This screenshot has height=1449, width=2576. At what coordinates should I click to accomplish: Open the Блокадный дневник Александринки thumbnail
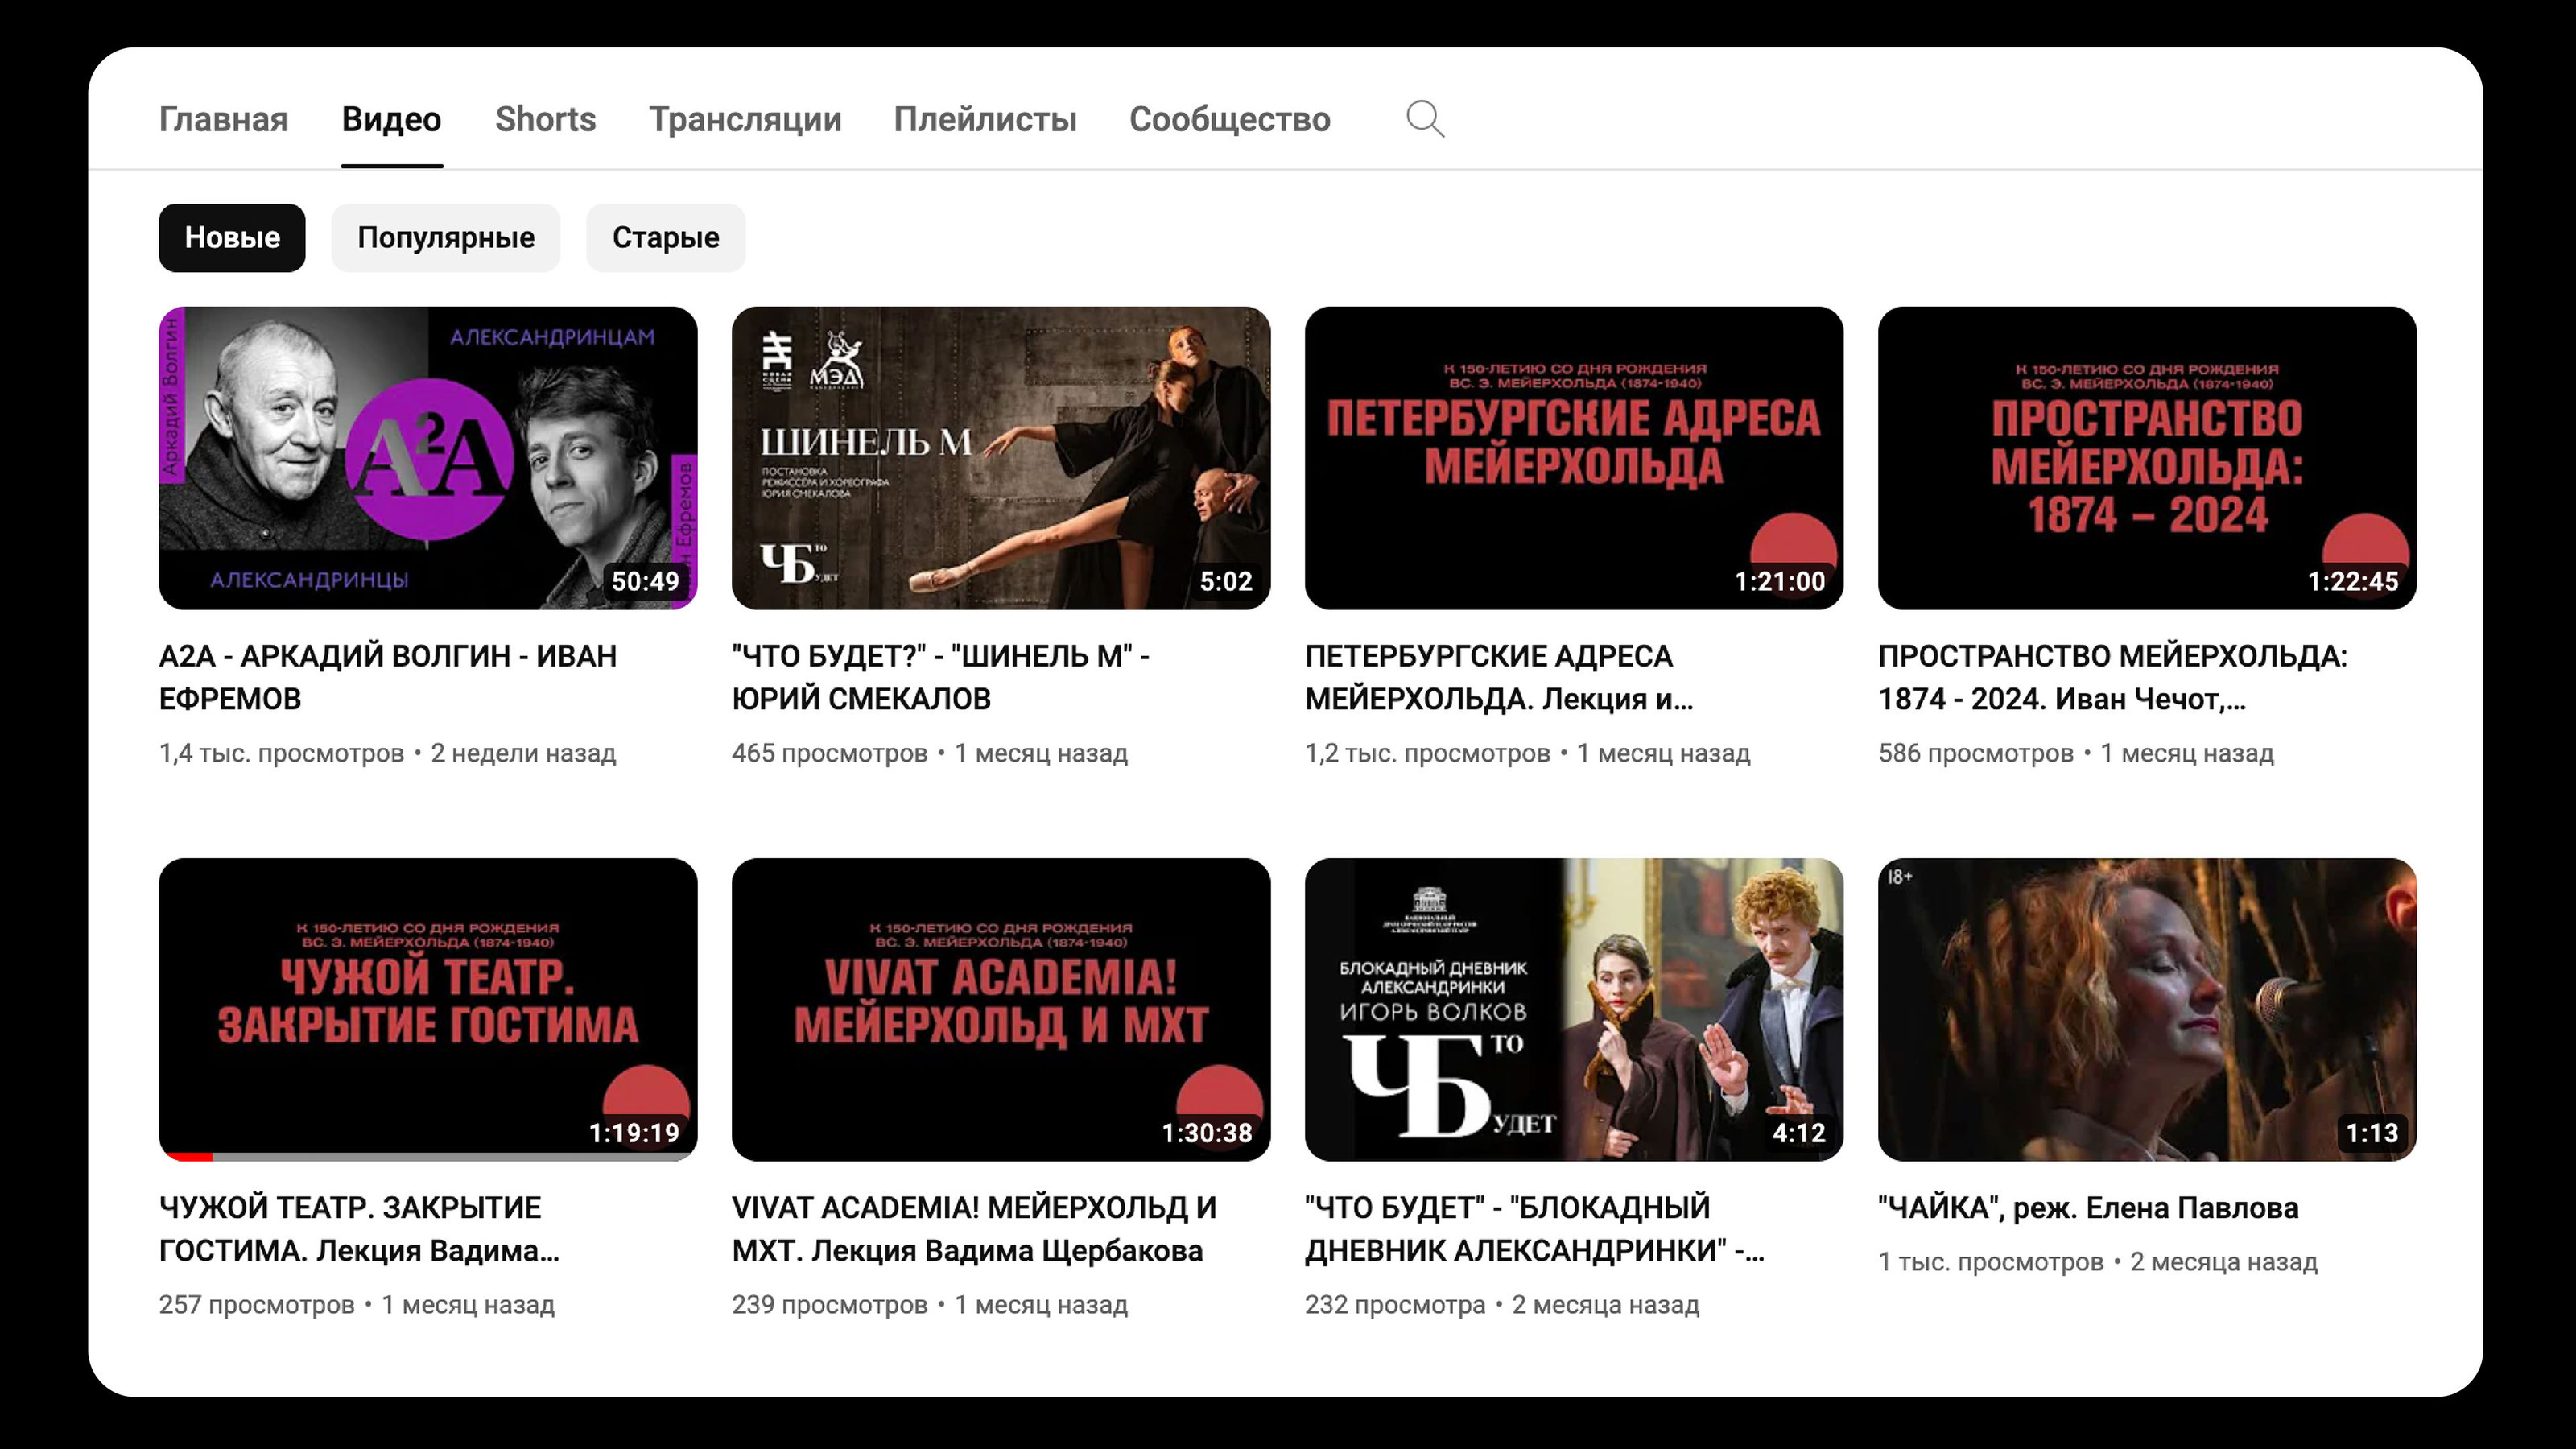tap(1573, 1008)
